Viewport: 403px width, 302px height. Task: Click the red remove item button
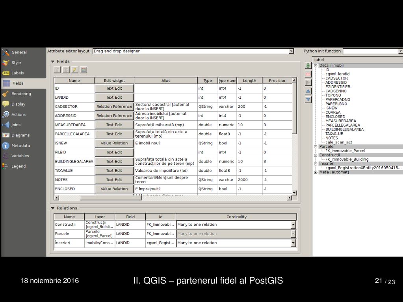click(x=308, y=74)
